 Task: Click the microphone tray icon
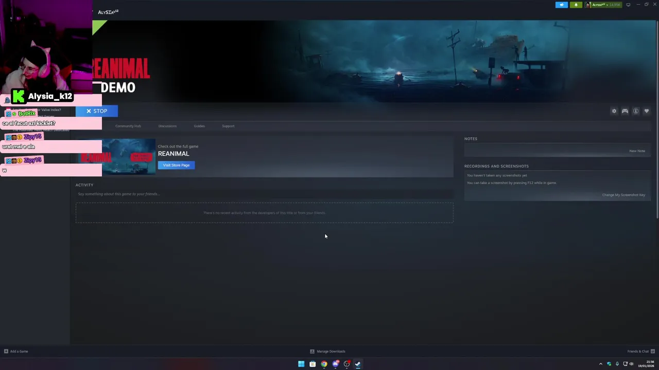[x=617, y=364]
